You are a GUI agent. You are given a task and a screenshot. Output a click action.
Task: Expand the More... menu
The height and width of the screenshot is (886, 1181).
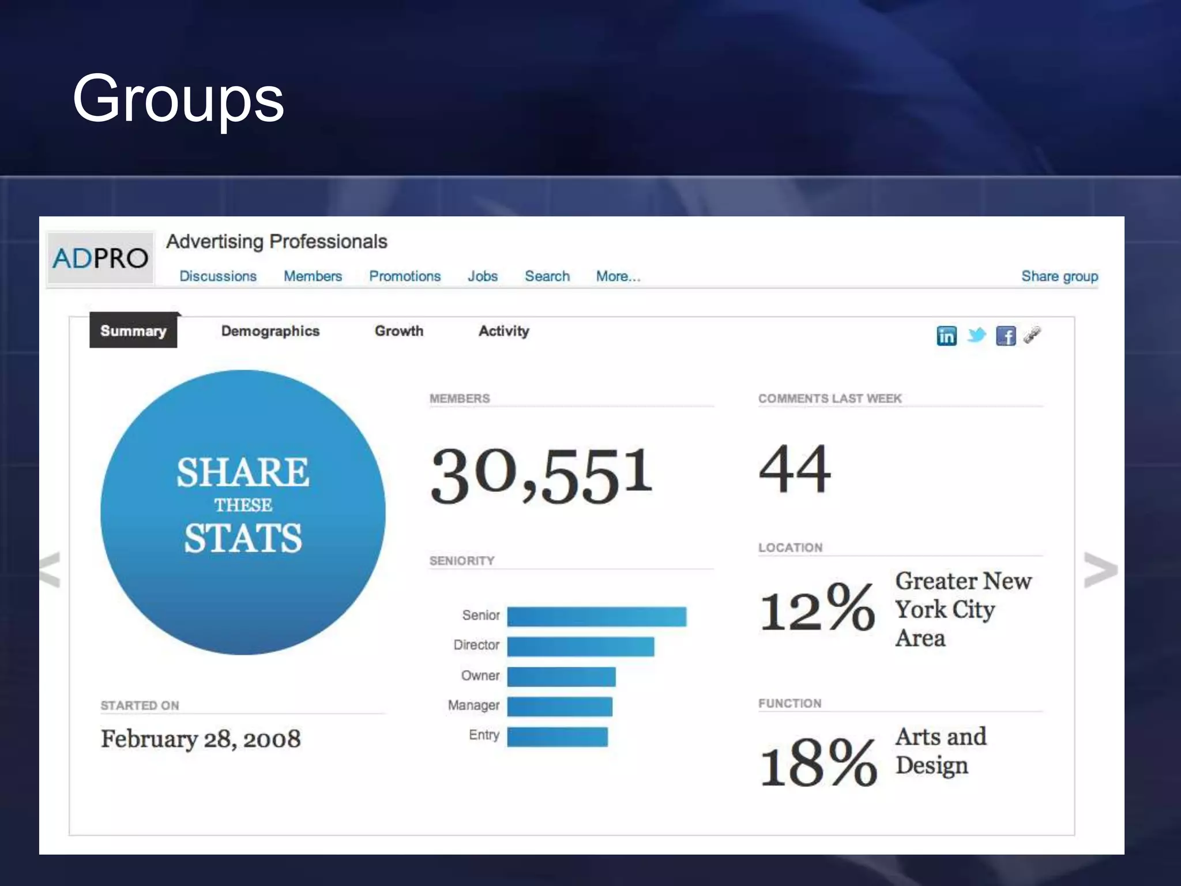pyautogui.click(x=618, y=276)
